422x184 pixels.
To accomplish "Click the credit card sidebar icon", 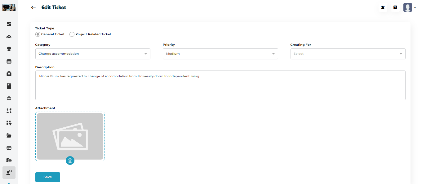I will (x=9, y=148).
